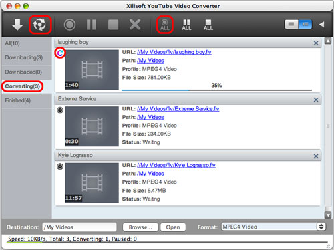Click Status: Waiting of Kyle Lograsso

pos(141,199)
